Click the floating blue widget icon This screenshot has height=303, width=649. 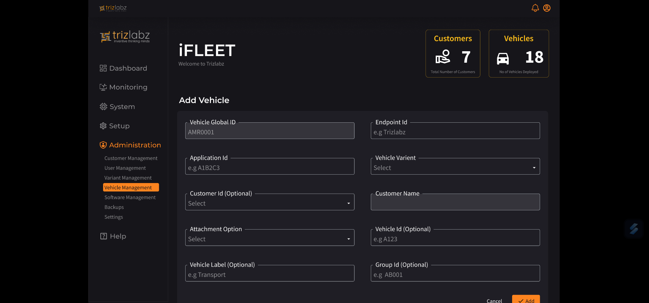[x=634, y=229]
